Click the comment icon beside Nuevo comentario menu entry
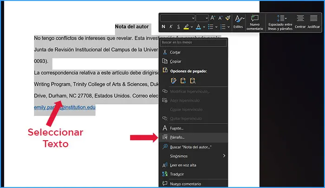The height and width of the screenshot is (188, 325). pos(165,183)
